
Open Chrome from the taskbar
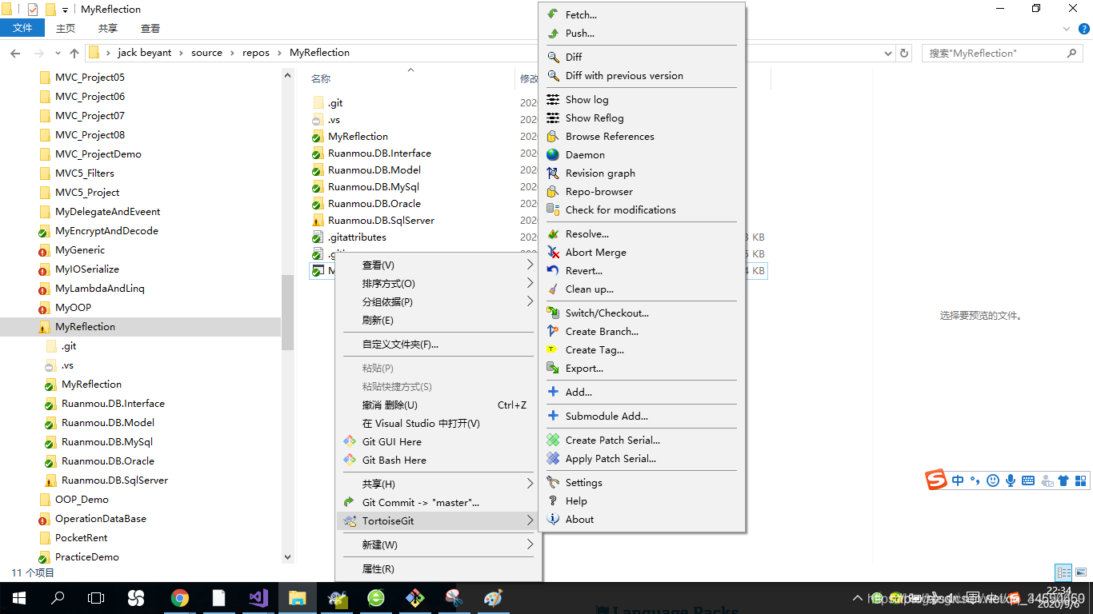180,597
